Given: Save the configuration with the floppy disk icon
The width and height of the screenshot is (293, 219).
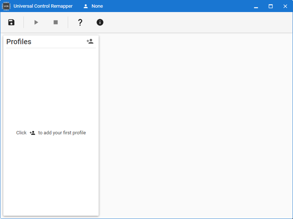Looking at the screenshot, I should tap(11, 22).
